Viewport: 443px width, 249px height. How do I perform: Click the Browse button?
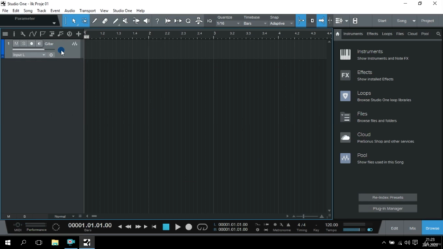point(432,228)
